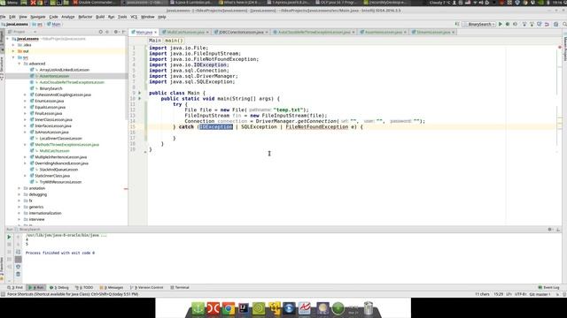Click the UTF-8 encoding status entry
The image size is (567, 318).
pos(520,294)
